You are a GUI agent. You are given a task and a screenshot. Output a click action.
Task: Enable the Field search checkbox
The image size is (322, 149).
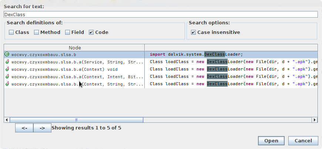(68, 32)
